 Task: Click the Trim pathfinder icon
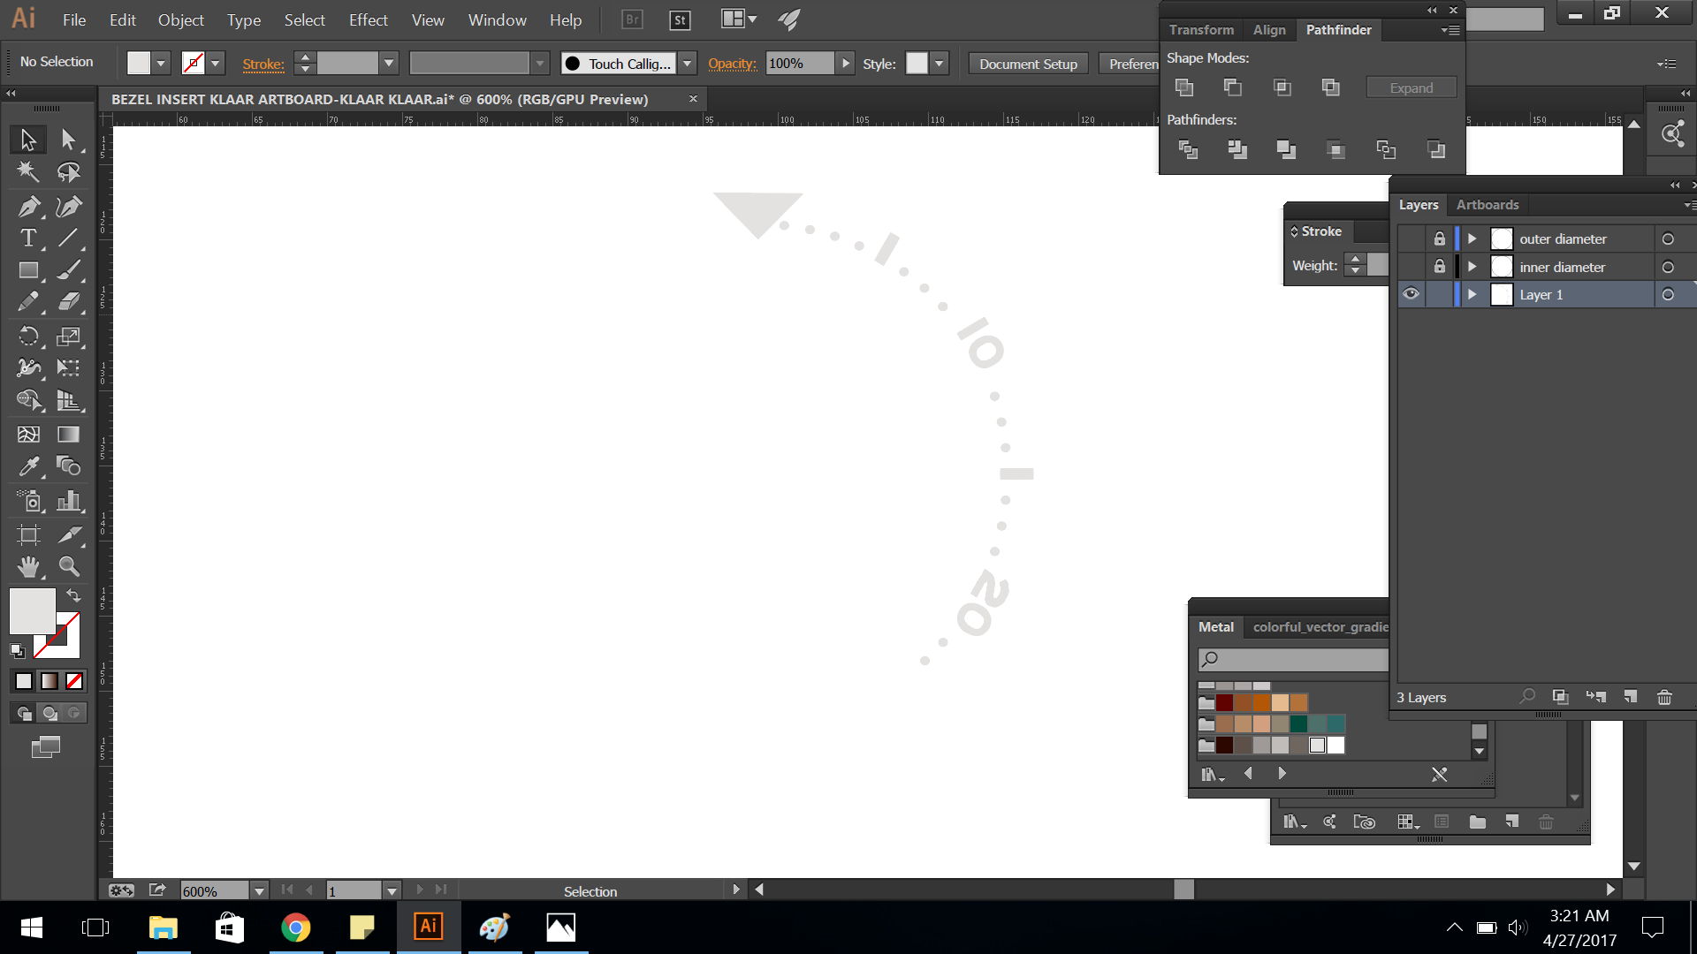(x=1237, y=150)
